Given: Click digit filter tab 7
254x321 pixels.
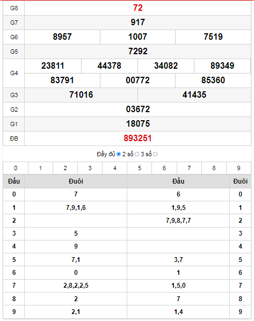Looking at the screenshot, I should 189,168.
